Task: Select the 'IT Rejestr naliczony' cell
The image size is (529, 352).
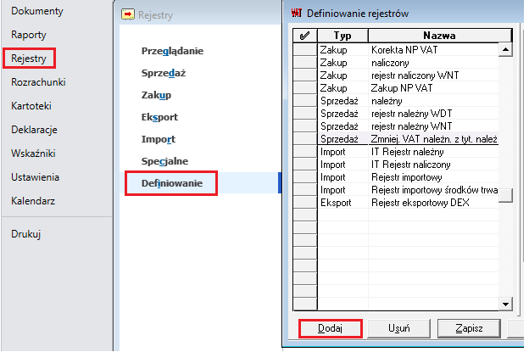Action: [x=433, y=165]
